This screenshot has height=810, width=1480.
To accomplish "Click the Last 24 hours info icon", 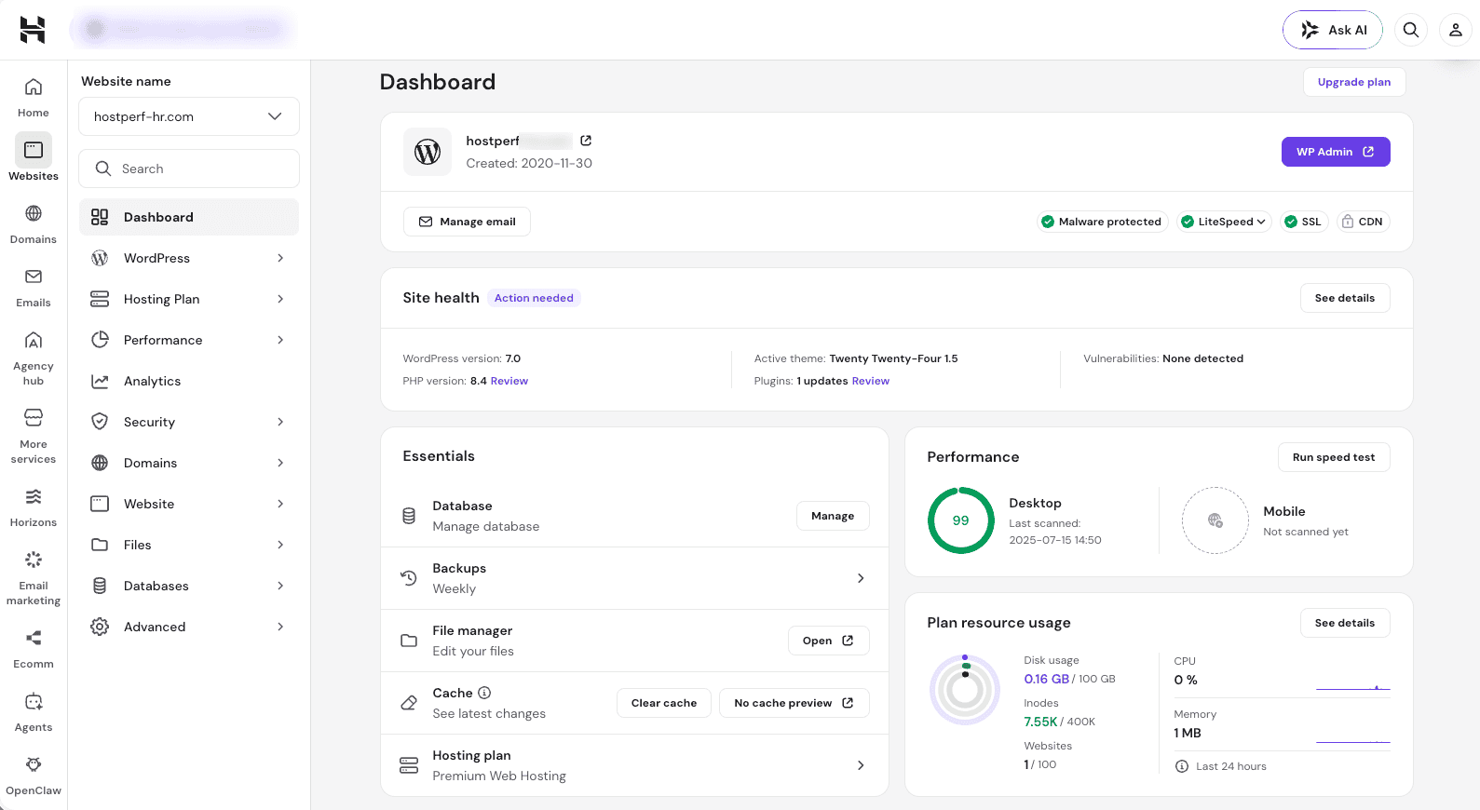I will (1182, 766).
